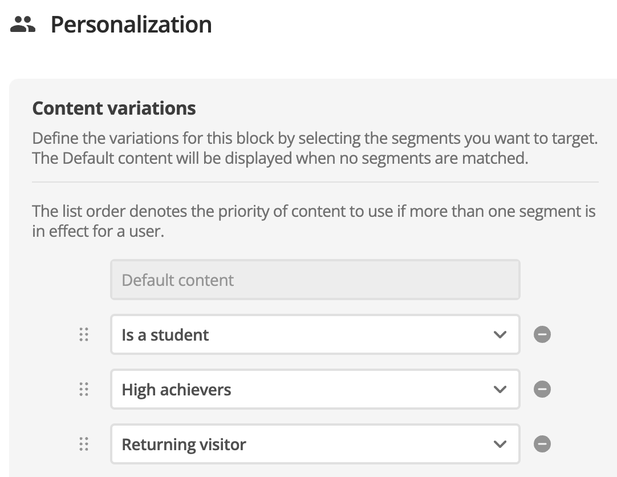This screenshot has height=477, width=617.
Task: Click the drag handle next to High achievers
Action: (84, 389)
